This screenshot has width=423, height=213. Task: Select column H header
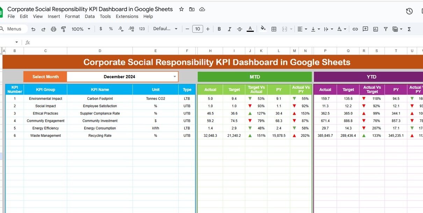(210, 51)
